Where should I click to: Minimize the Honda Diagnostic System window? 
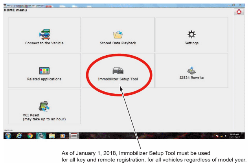coord(229,5)
